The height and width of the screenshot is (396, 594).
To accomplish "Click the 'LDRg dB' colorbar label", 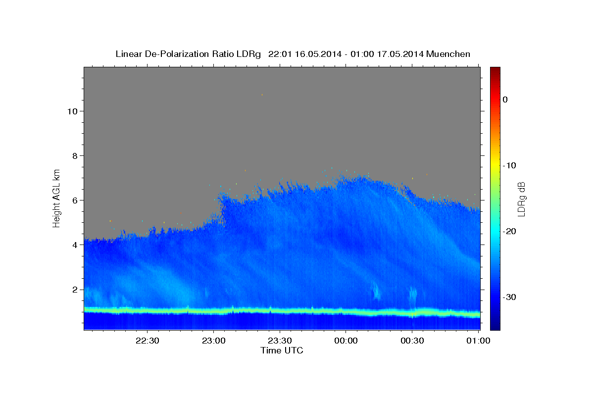I will 521,199.
